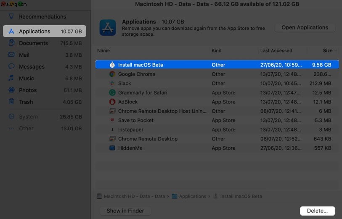Click the Grammarly for Safari icon
This screenshot has width=342, height=219.
pos(112,92)
